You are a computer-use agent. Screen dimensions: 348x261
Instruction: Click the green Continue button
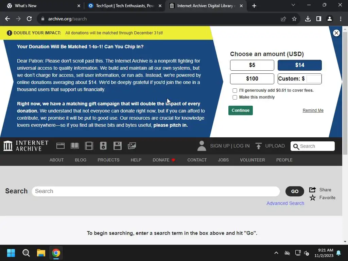pos(241,110)
